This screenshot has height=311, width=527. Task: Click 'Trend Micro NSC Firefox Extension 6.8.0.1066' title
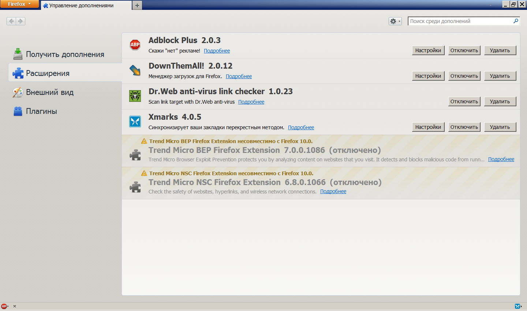[x=237, y=182]
